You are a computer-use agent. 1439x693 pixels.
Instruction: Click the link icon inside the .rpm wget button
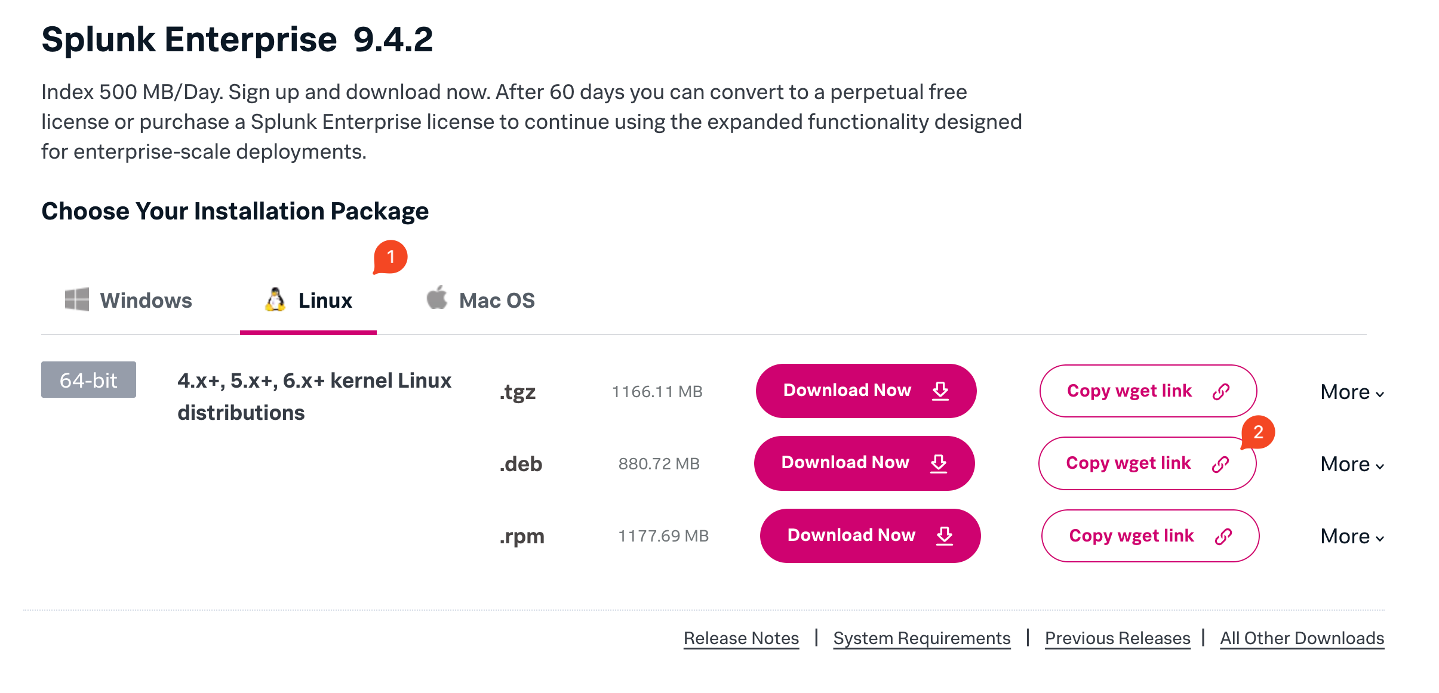point(1223,536)
